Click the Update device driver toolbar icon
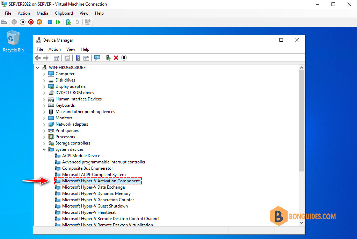Viewport: 357px width, 239px height. tap(108, 58)
